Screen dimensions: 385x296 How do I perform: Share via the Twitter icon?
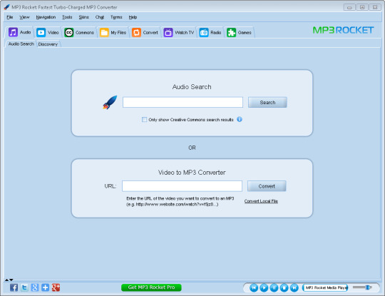point(24,287)
